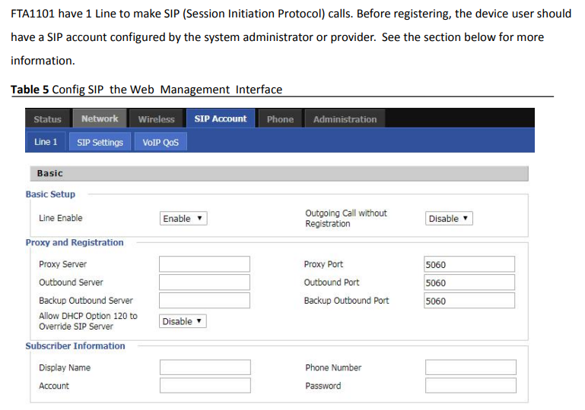The image size is (585, 410).
Task: Click the Table 5 caption text
Action: point(146,90)
